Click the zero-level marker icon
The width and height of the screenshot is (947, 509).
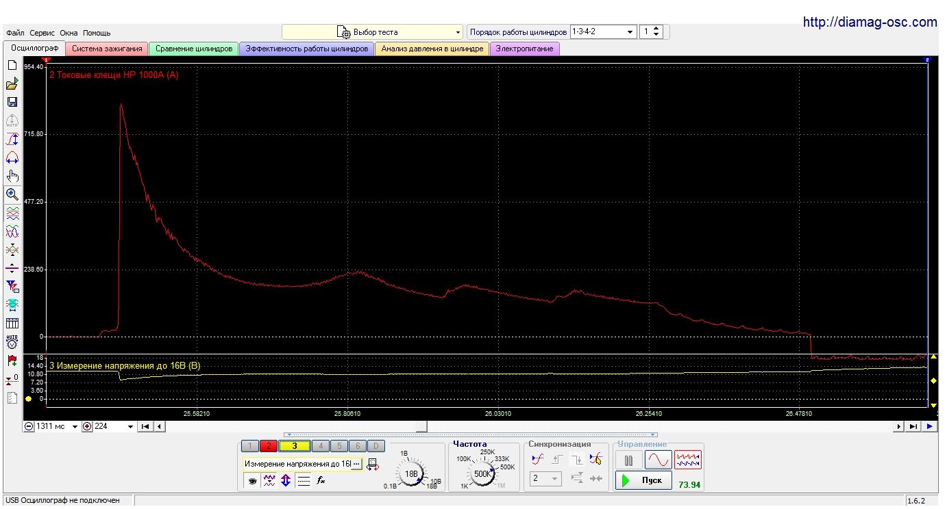pos(12,378)
